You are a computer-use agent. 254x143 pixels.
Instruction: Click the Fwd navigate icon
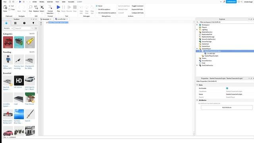coord(24,7)
